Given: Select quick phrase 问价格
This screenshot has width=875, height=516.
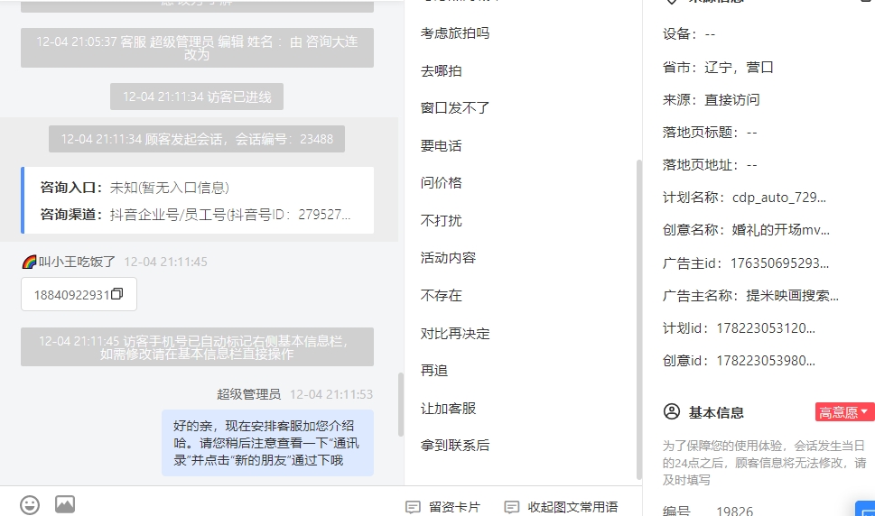Looking at the screenshot, I should click(x=441, y=183).
